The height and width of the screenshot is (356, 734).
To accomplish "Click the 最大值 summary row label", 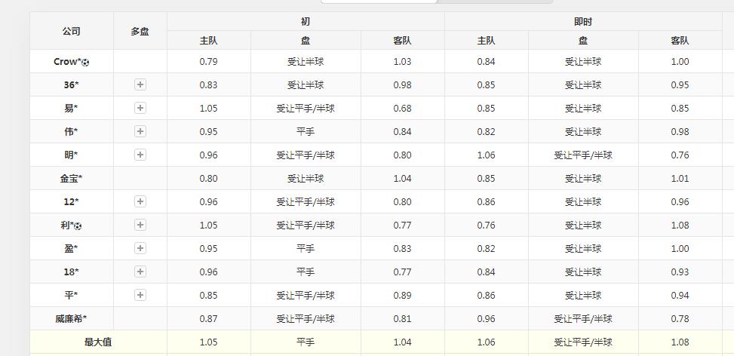I will [x=98, y=342].
